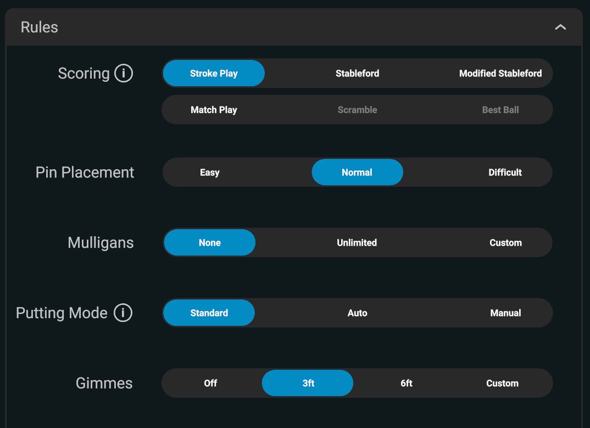Set Mulligans to None
Viewport: 590px width, 428px height.
[209, 243]
